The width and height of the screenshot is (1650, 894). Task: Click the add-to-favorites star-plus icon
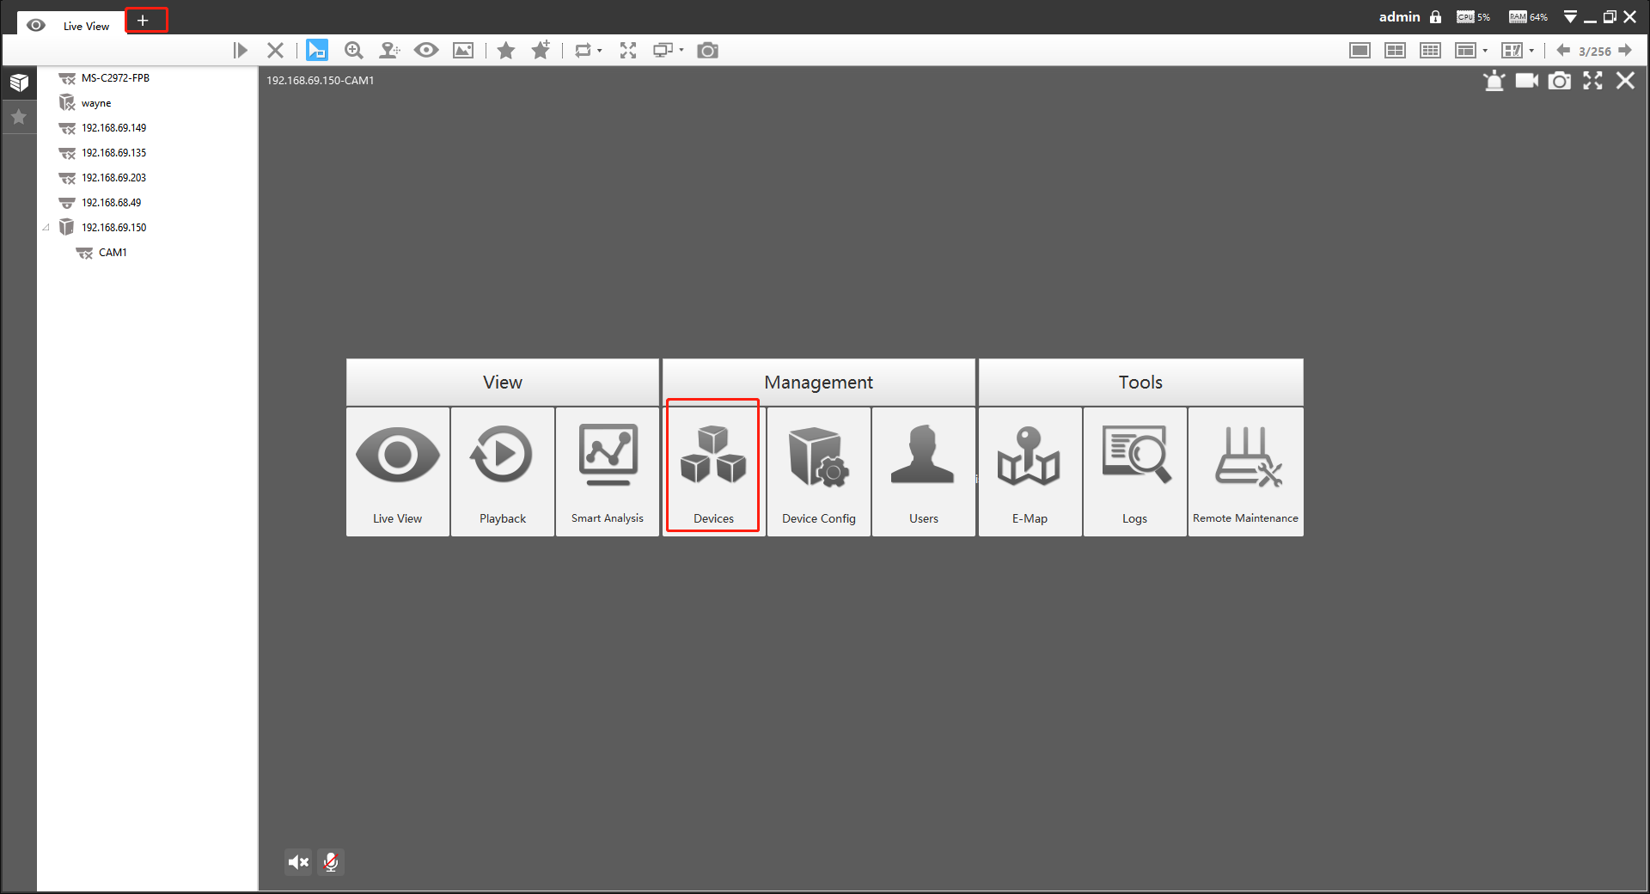[541, 51]
